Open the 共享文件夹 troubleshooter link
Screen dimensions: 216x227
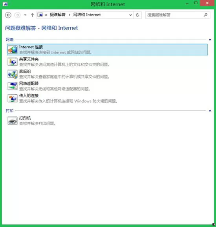pos(29,59)
